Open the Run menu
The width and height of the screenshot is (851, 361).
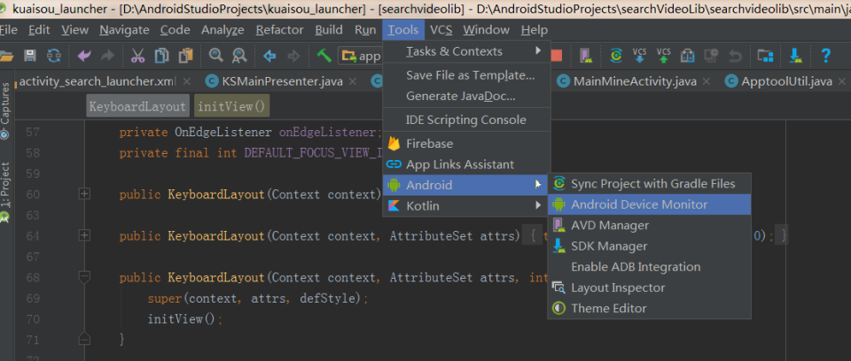[x=365, y=30]
